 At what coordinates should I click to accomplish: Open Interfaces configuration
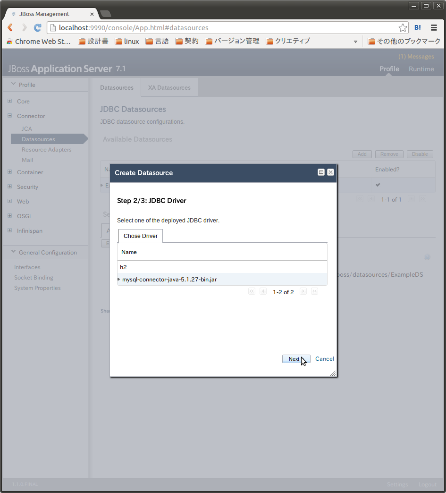coord(27,267)
